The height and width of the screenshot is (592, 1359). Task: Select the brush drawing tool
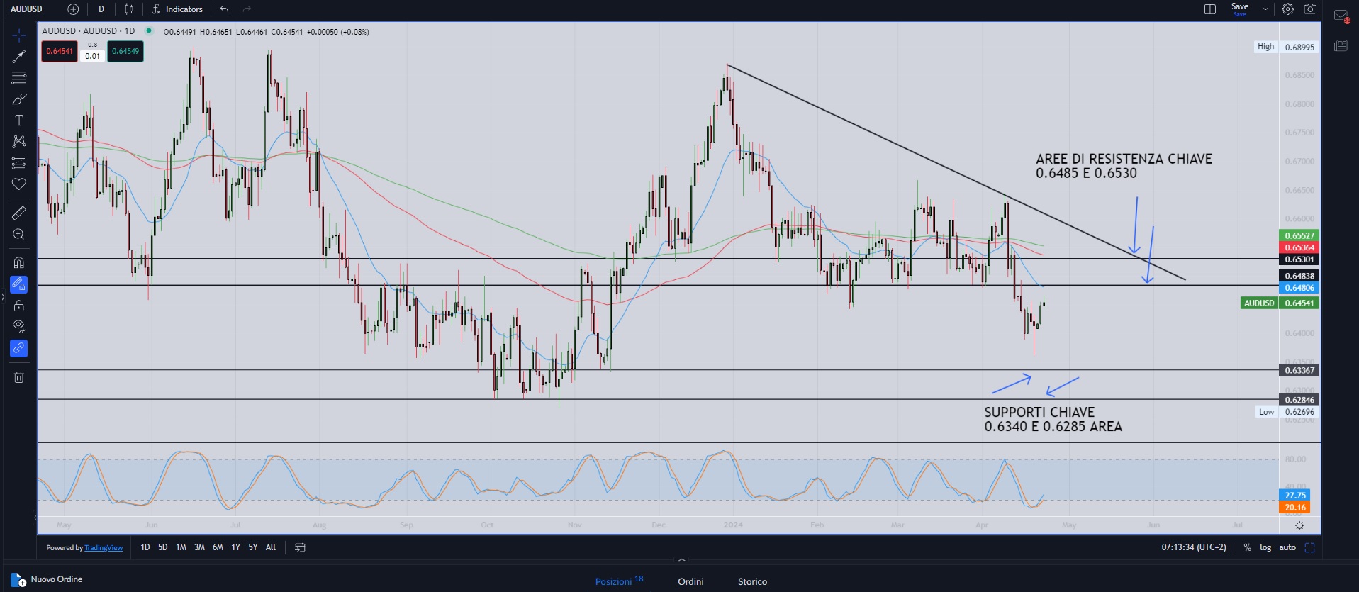(18, 99)
